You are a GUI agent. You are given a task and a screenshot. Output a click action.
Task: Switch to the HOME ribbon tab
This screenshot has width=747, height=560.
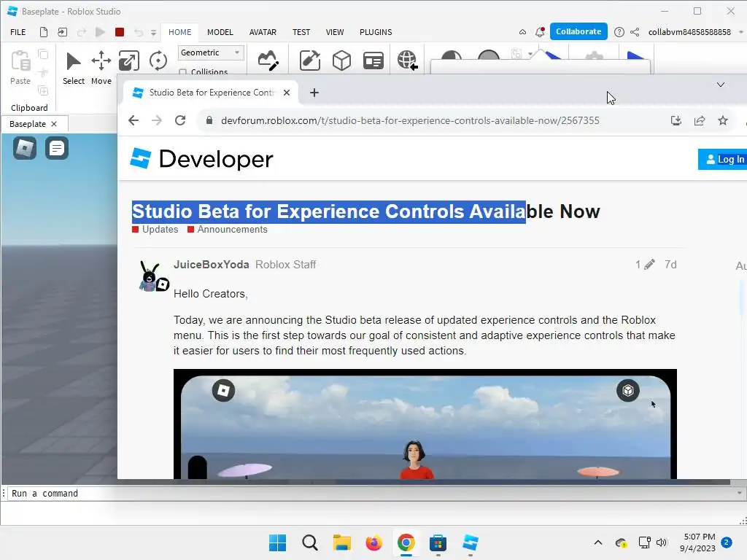coord(179,32)
